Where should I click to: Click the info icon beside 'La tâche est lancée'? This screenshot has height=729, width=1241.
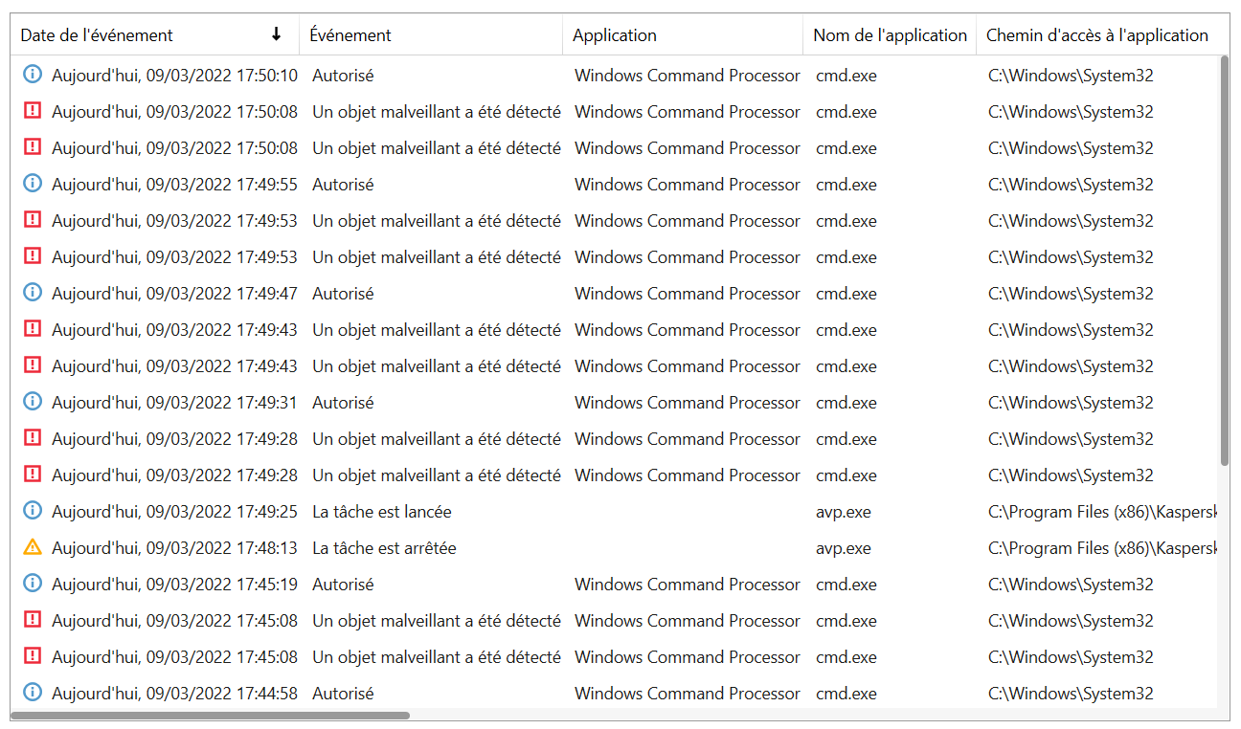point(33,512)
